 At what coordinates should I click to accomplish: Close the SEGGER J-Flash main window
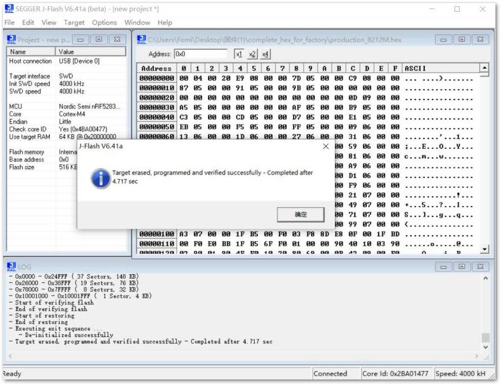click(483, 9)
